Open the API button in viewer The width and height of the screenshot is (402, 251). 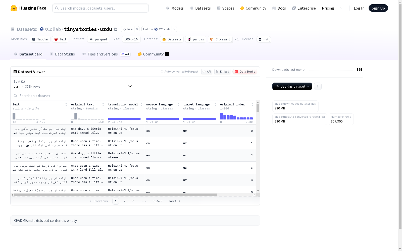pos(207,72)
